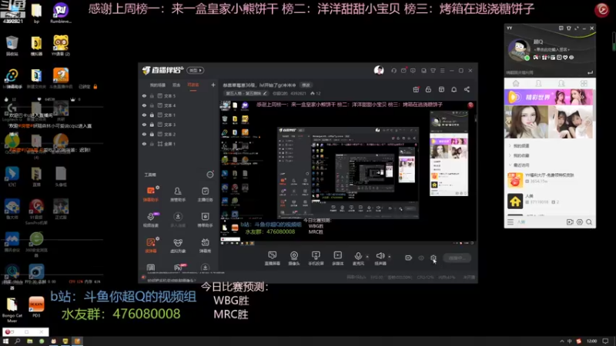This screenshot has height=346, width=616.
Task: Add a new scene with plus icon
Action: (213, 85)
